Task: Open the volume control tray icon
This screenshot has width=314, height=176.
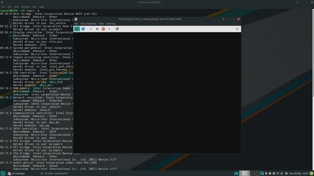Action: click(287, 174)
